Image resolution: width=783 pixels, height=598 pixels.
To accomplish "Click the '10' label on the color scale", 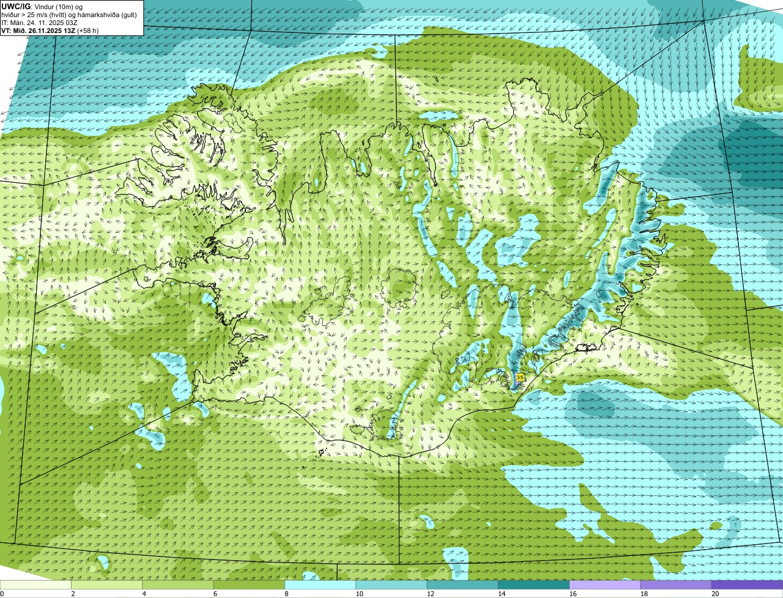I will (x=359, y=594).
